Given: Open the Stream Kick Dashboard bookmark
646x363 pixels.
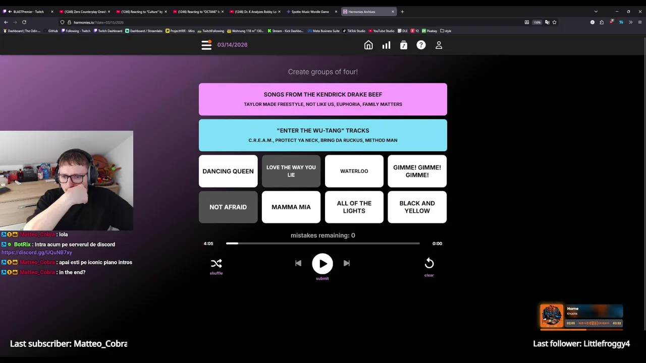Looking at the screenshot, I should tap(286, 31).
